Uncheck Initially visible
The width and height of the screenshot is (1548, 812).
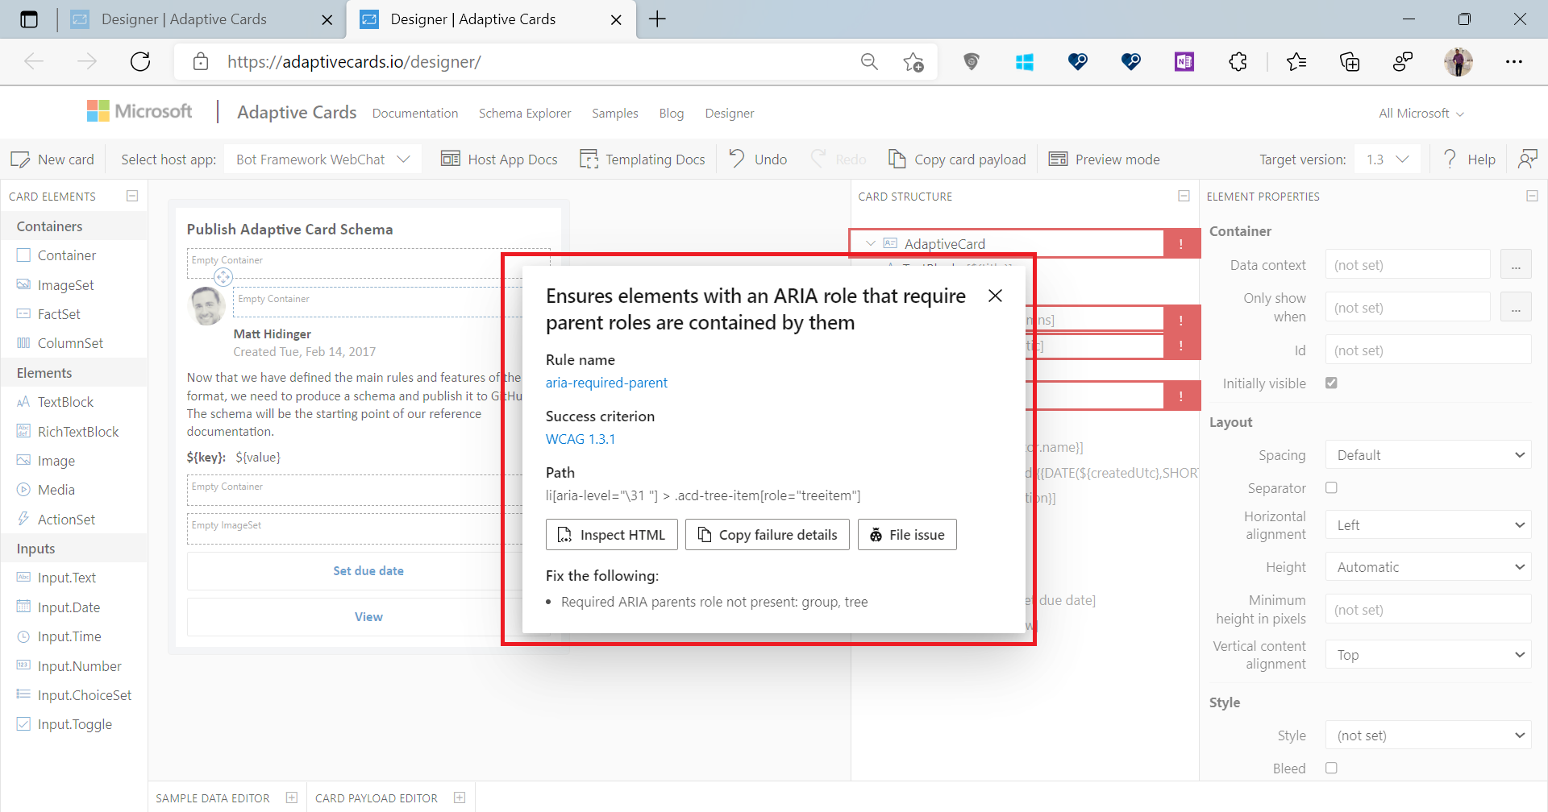[x=1332, y=383]
